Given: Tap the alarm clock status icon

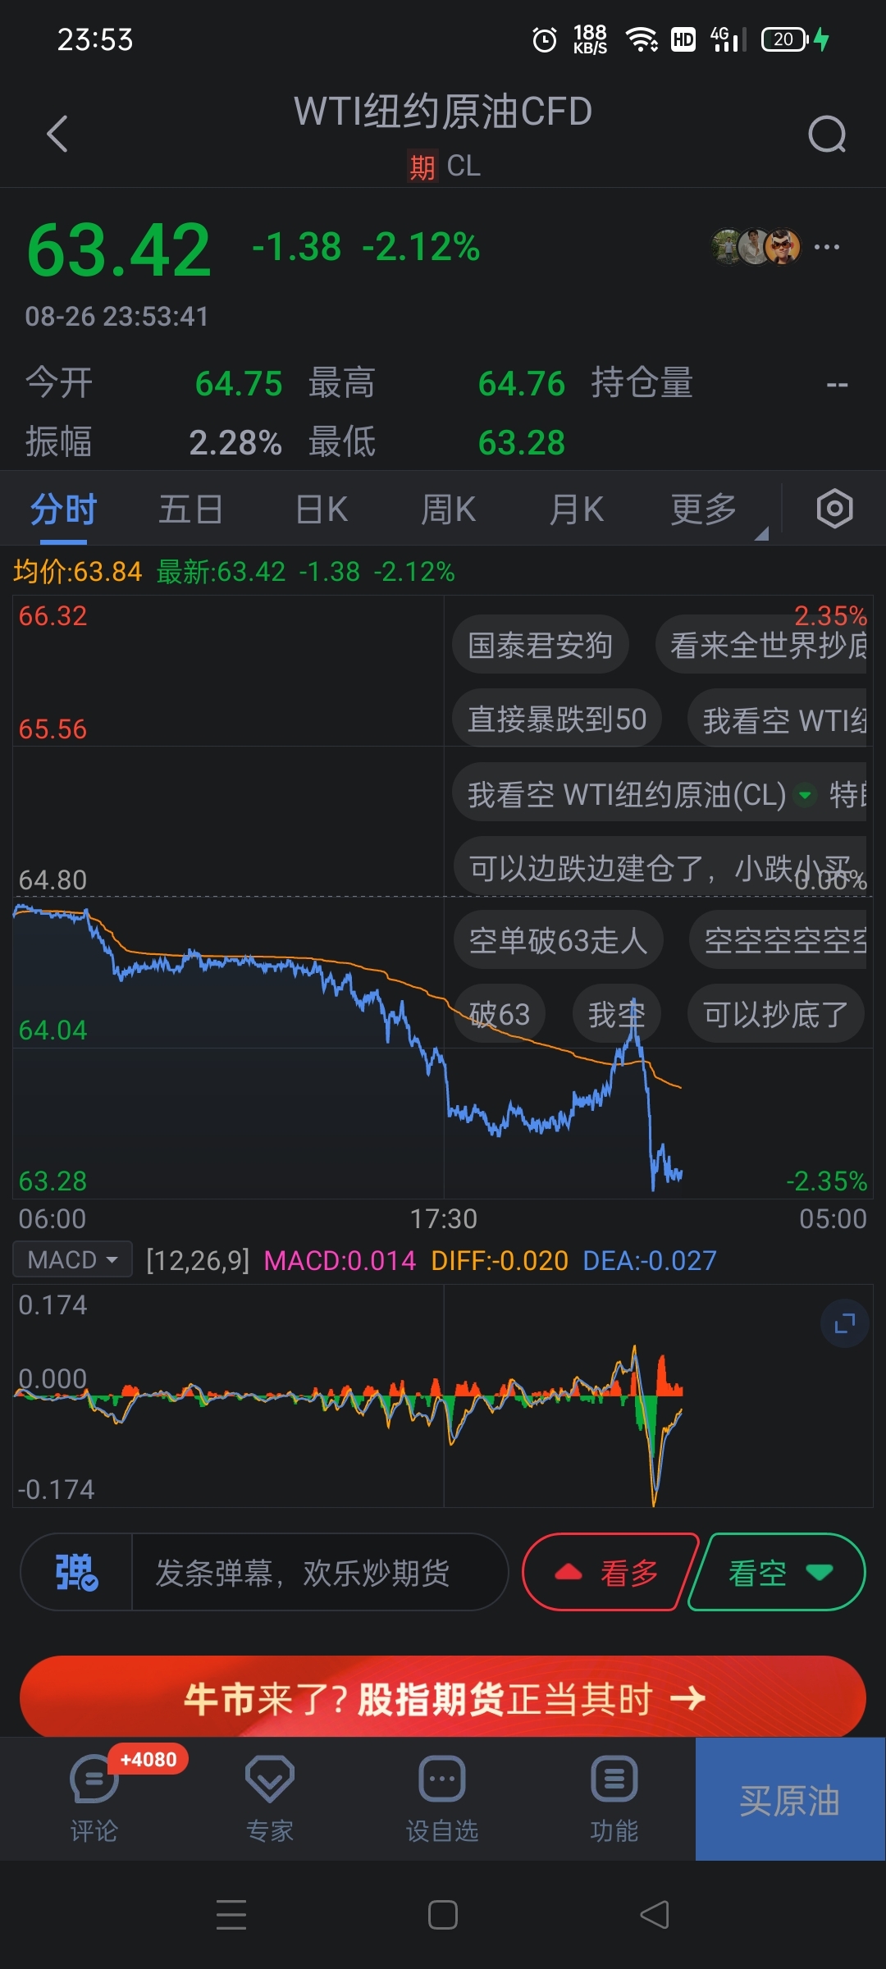Looking at the screenshot, I should (544, 39).
